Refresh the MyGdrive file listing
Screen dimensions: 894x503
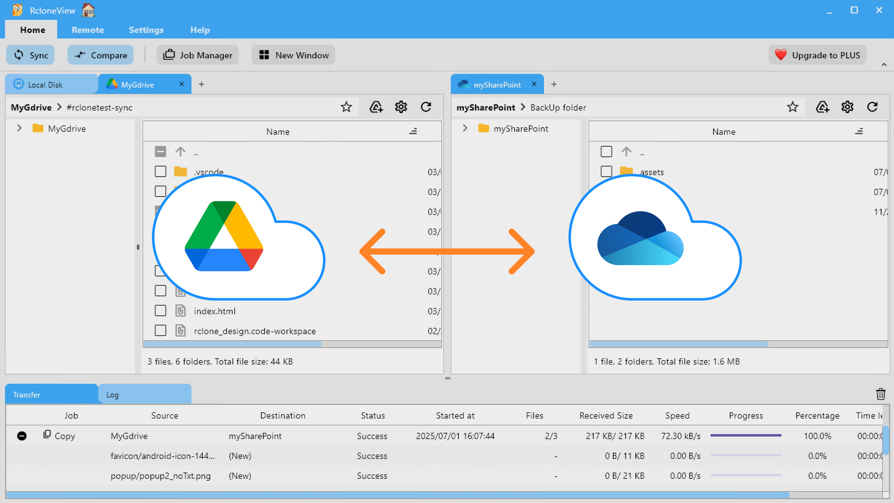pyautogui.click(x=426, y=107)
